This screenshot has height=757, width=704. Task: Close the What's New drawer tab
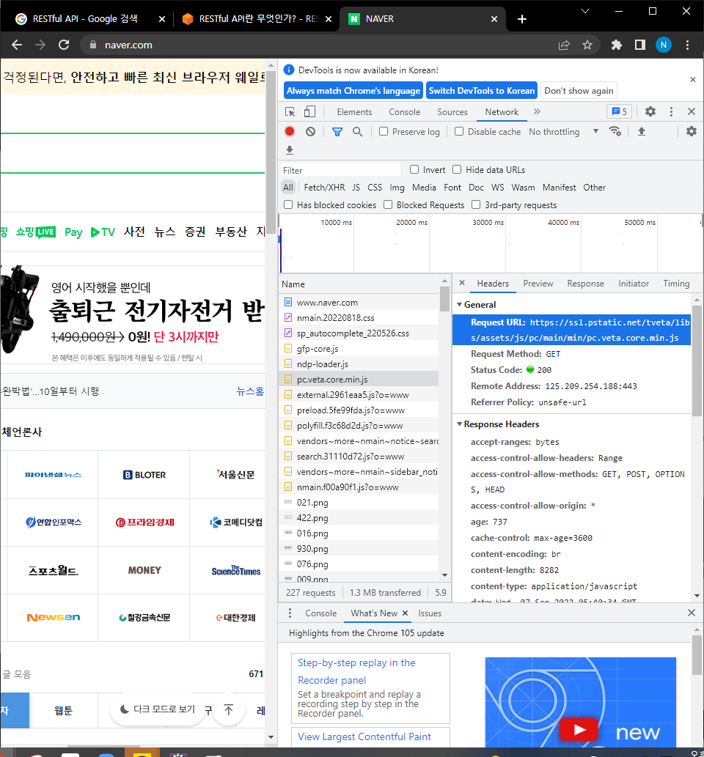406,613
